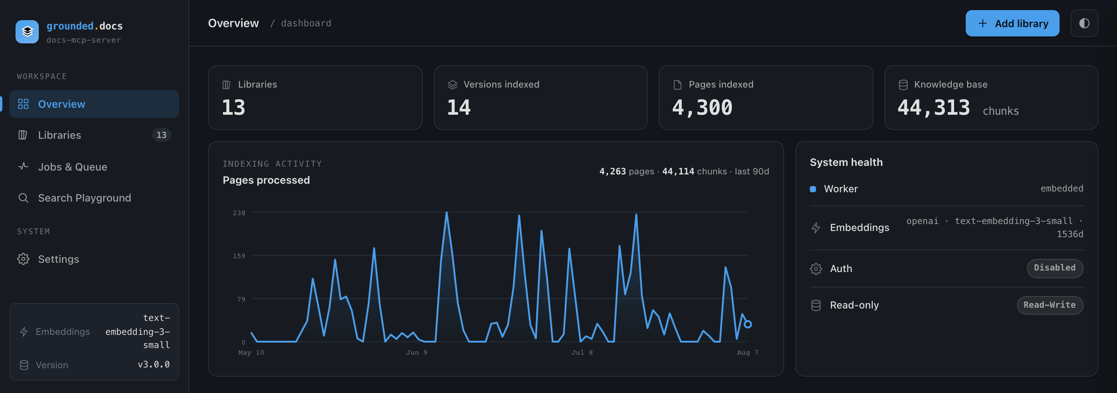The width and height of the screenshot is (1117, 393).
Task: Click the v3.0.0 version text
Action: pyautogui.click(x=154, y=364)
